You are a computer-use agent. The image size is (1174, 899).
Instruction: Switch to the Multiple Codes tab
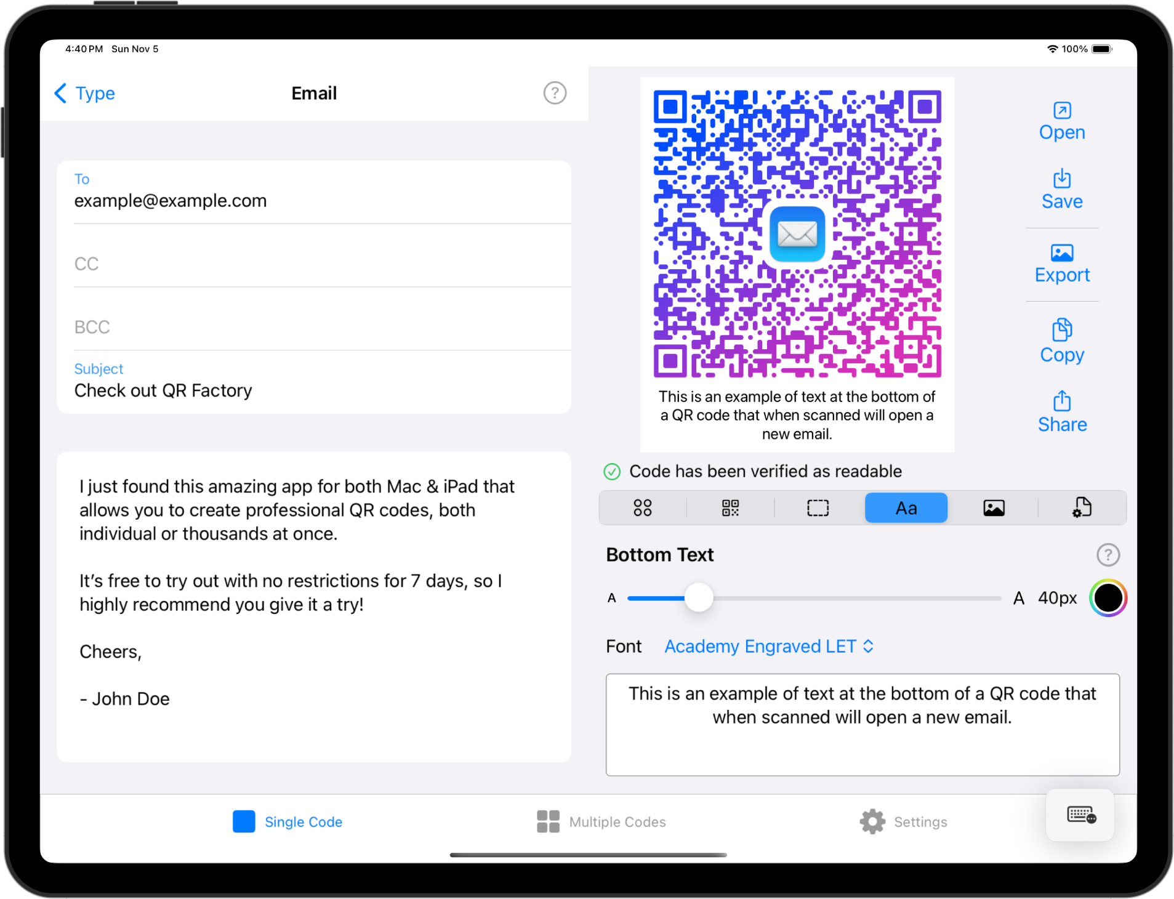pos(601,822)
